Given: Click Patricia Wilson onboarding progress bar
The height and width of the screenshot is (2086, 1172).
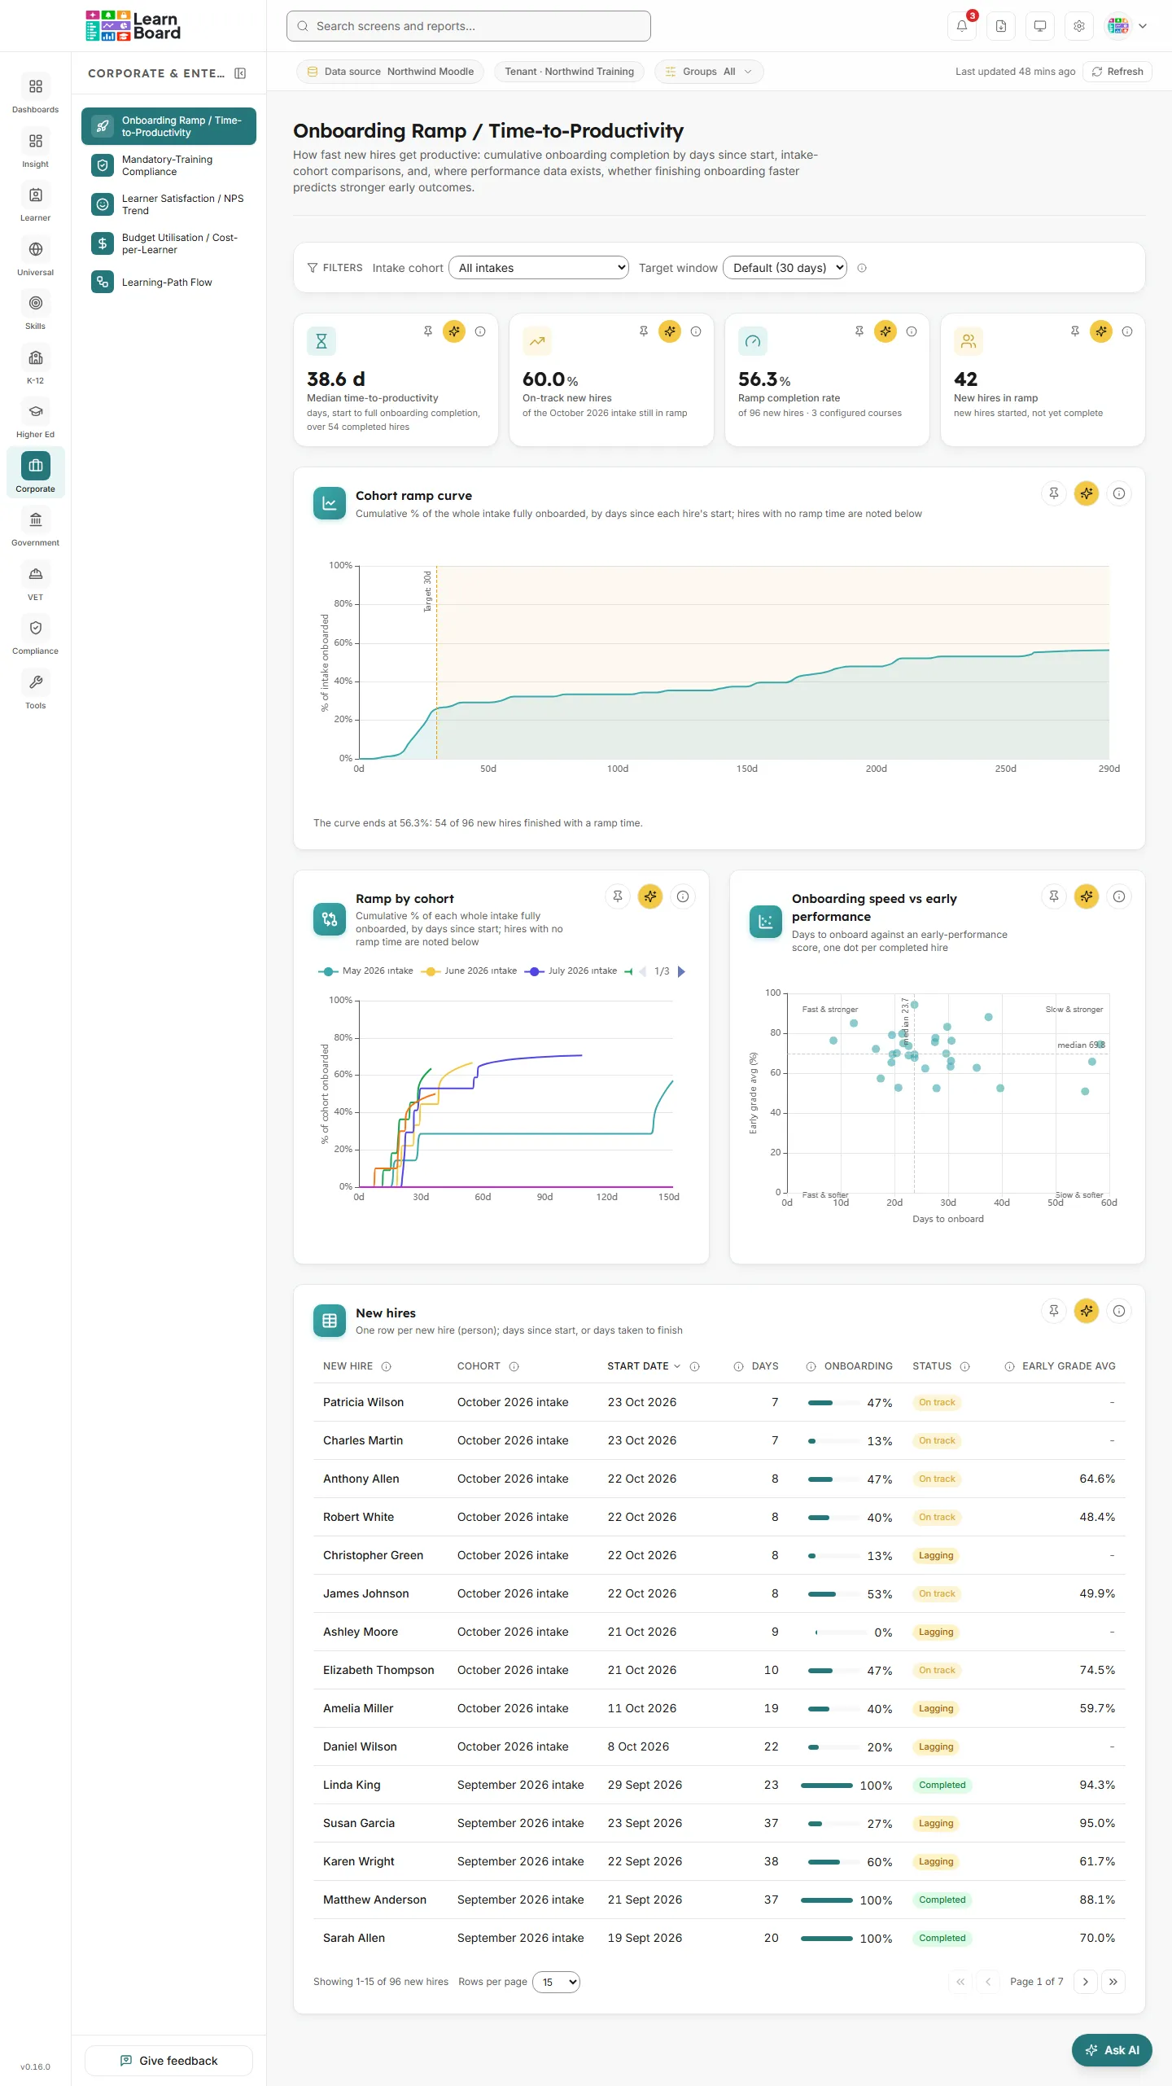Looking at the screenshot, I should pos(833,1403).
